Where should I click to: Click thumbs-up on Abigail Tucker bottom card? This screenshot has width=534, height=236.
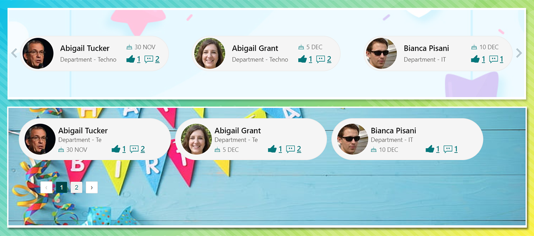pyautogui.click(x=116, y=149)
